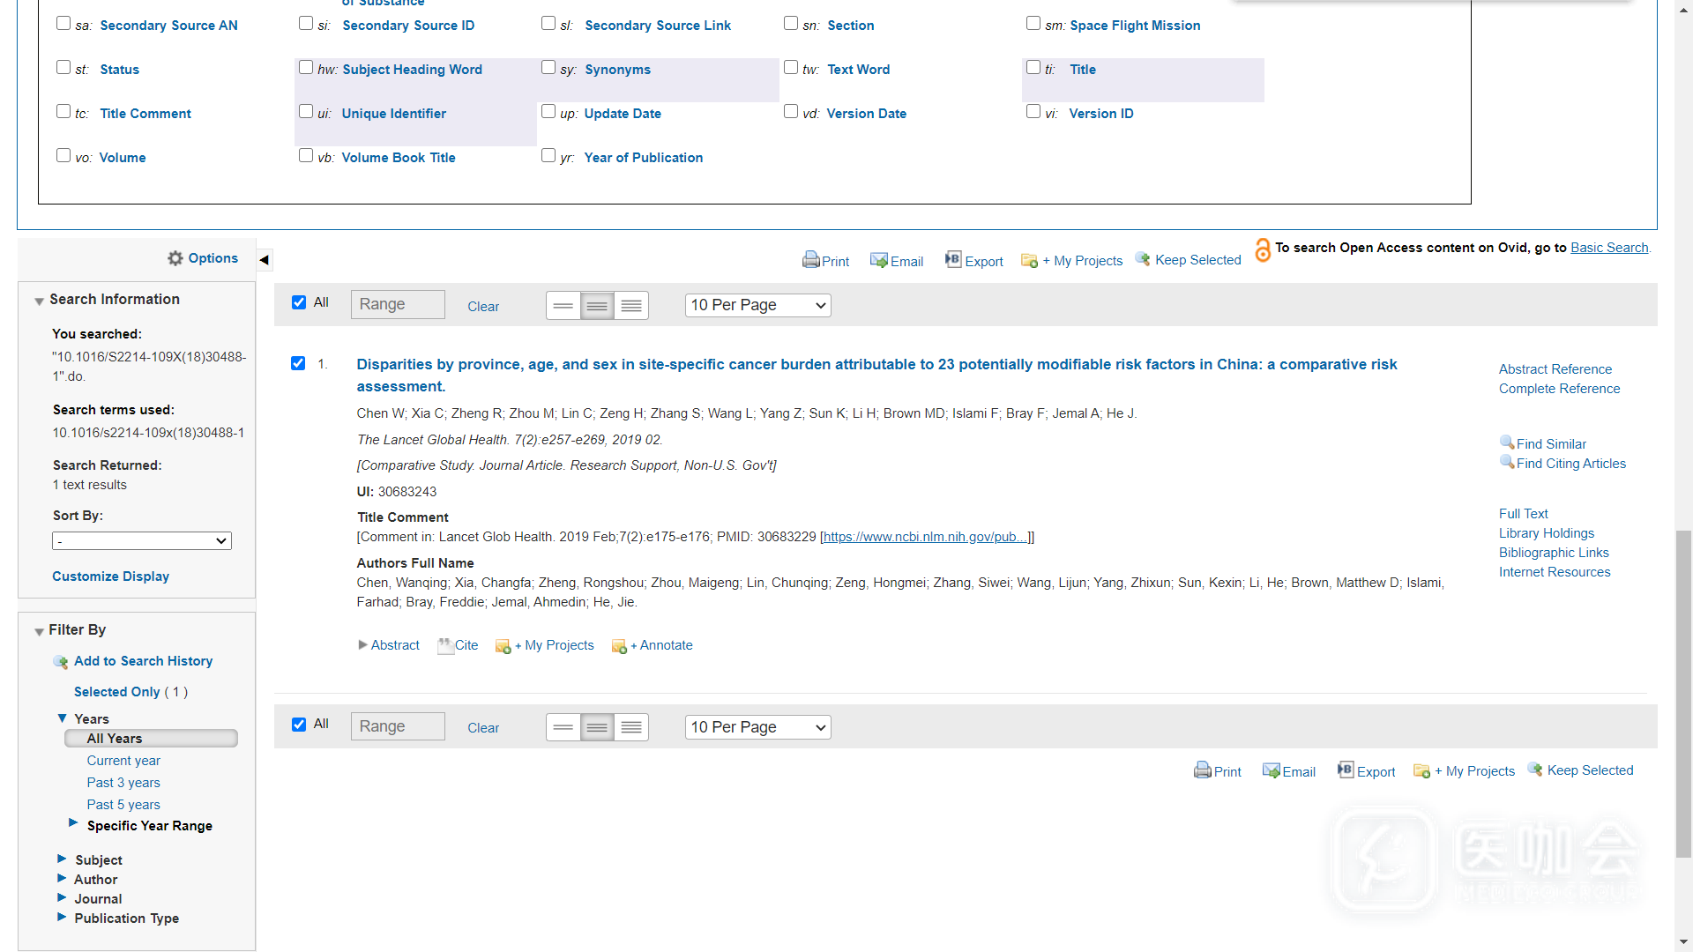Enable the Title field checkbox

pyautogui.click(x=1033, y=68)
